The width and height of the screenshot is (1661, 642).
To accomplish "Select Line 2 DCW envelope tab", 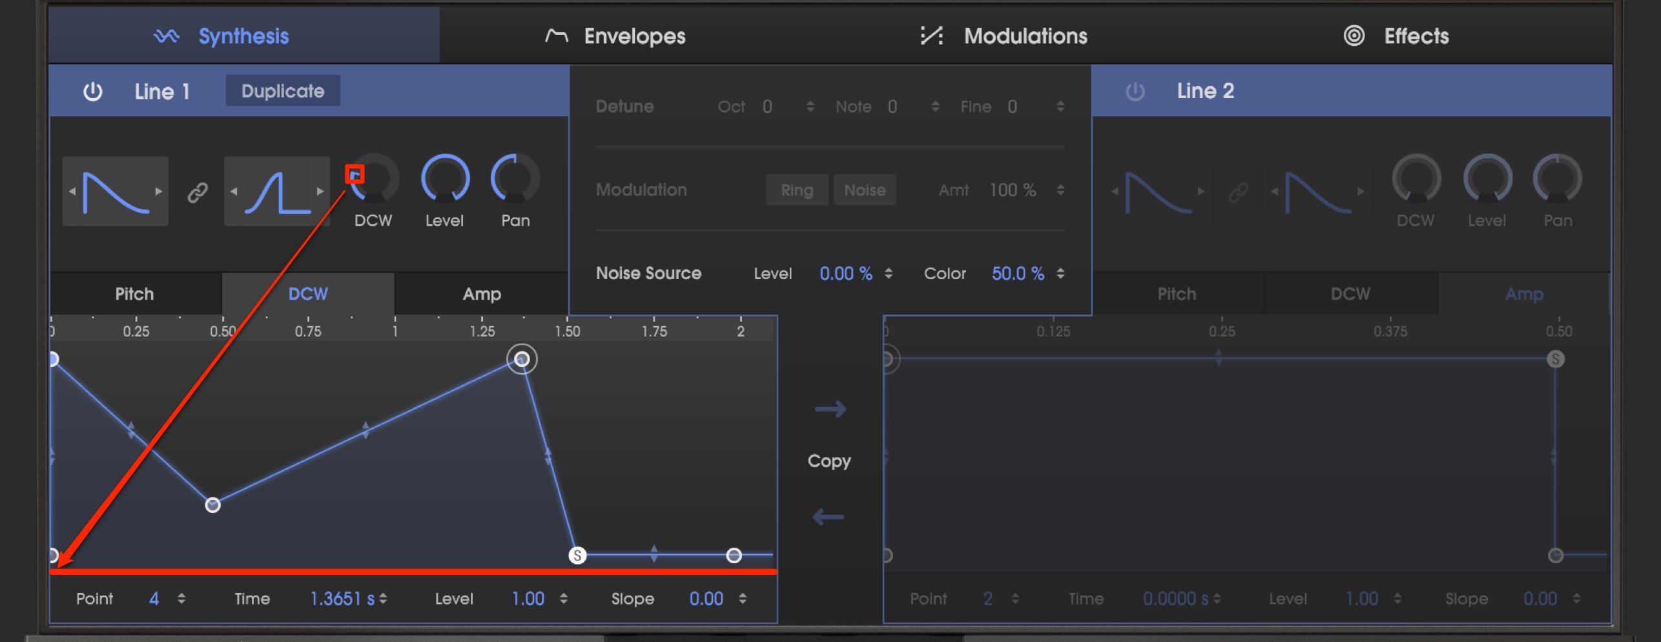I will (1350, 294).
